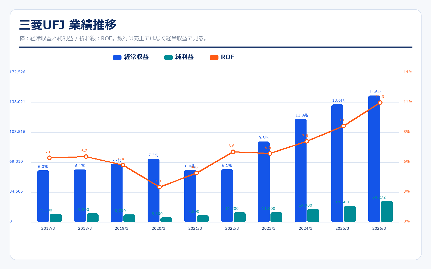Click the 14% right axis label
This screenshot has width=431, height=269.
(x=408, y=72)
